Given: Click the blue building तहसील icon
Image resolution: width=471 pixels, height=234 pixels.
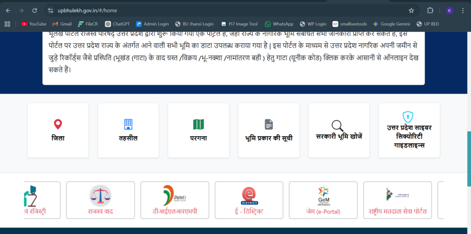Looking at the screenshot, I should click(128, 124).
